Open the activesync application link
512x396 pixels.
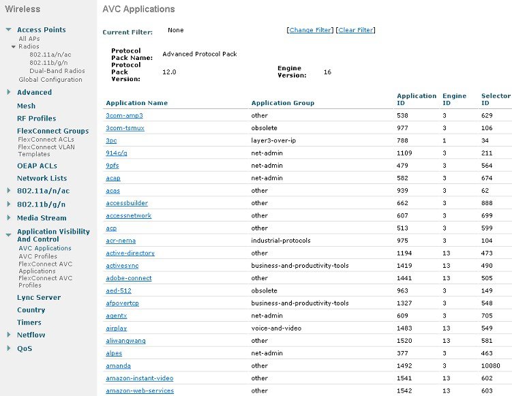(123, 266)
